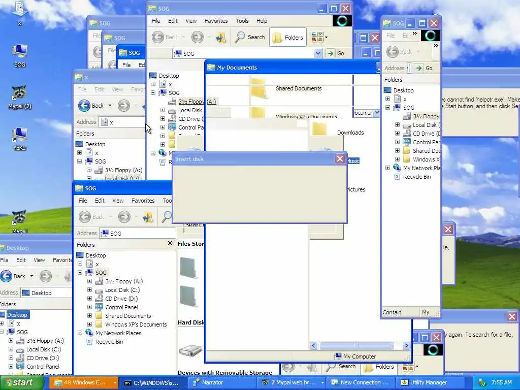This screenshot has width=520, height=390.
Task: Click horizontal scrollbar thumb in My Documents window
Action: (356, 345)
